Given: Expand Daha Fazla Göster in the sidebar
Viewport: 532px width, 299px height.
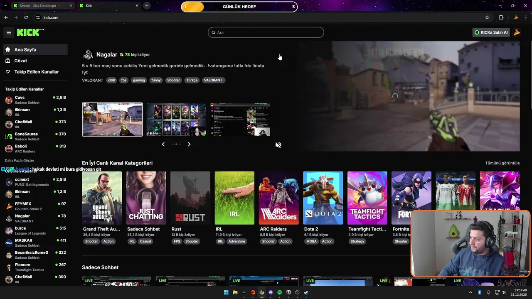Looking at the screenshot, I should tap(20, 160).
